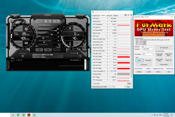Click the OC search icon at Afterburner top-left
The height and width of the screenshot is (117, 175).
15,16
